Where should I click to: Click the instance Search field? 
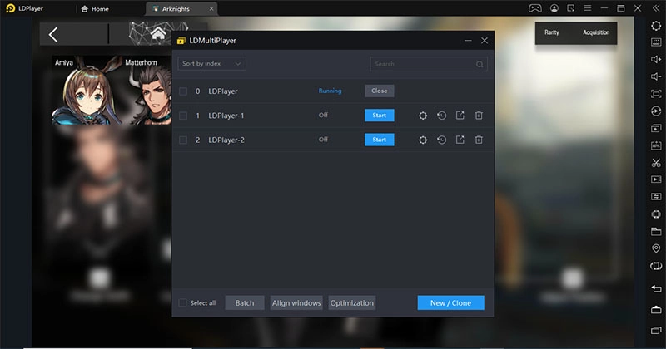[x=425, y=64]
